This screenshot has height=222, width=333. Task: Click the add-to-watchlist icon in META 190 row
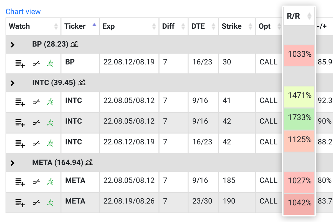coord(20,203)
